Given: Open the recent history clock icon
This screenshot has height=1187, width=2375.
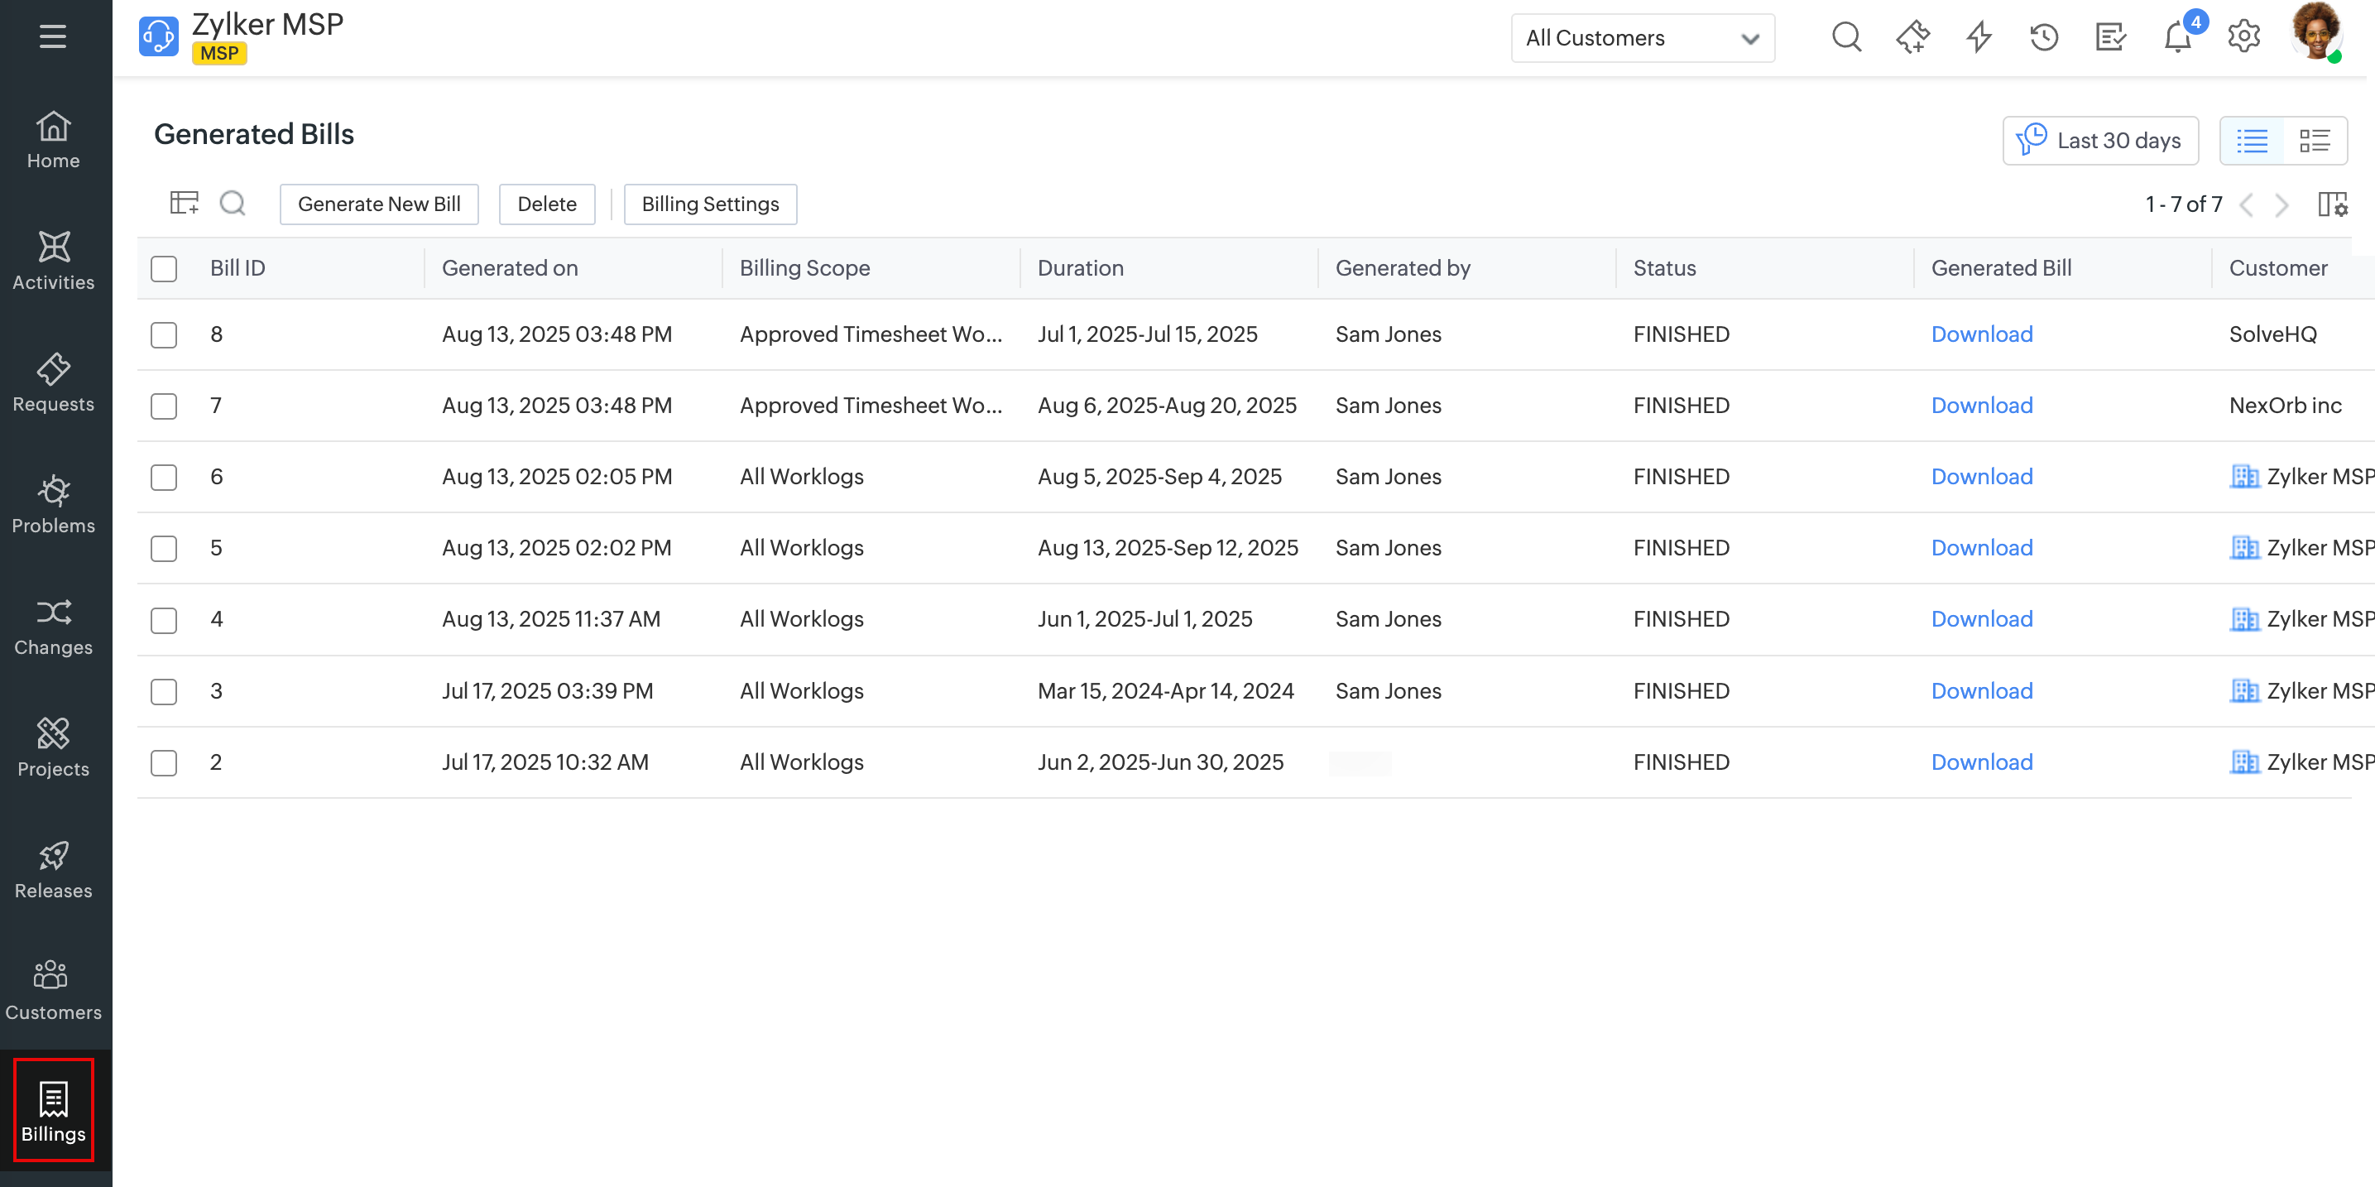Looking at the screenshot, I should (2044, 38).
